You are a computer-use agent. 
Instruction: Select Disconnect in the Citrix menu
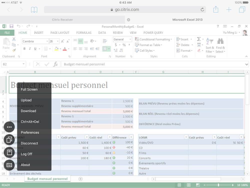coord(29,143)
